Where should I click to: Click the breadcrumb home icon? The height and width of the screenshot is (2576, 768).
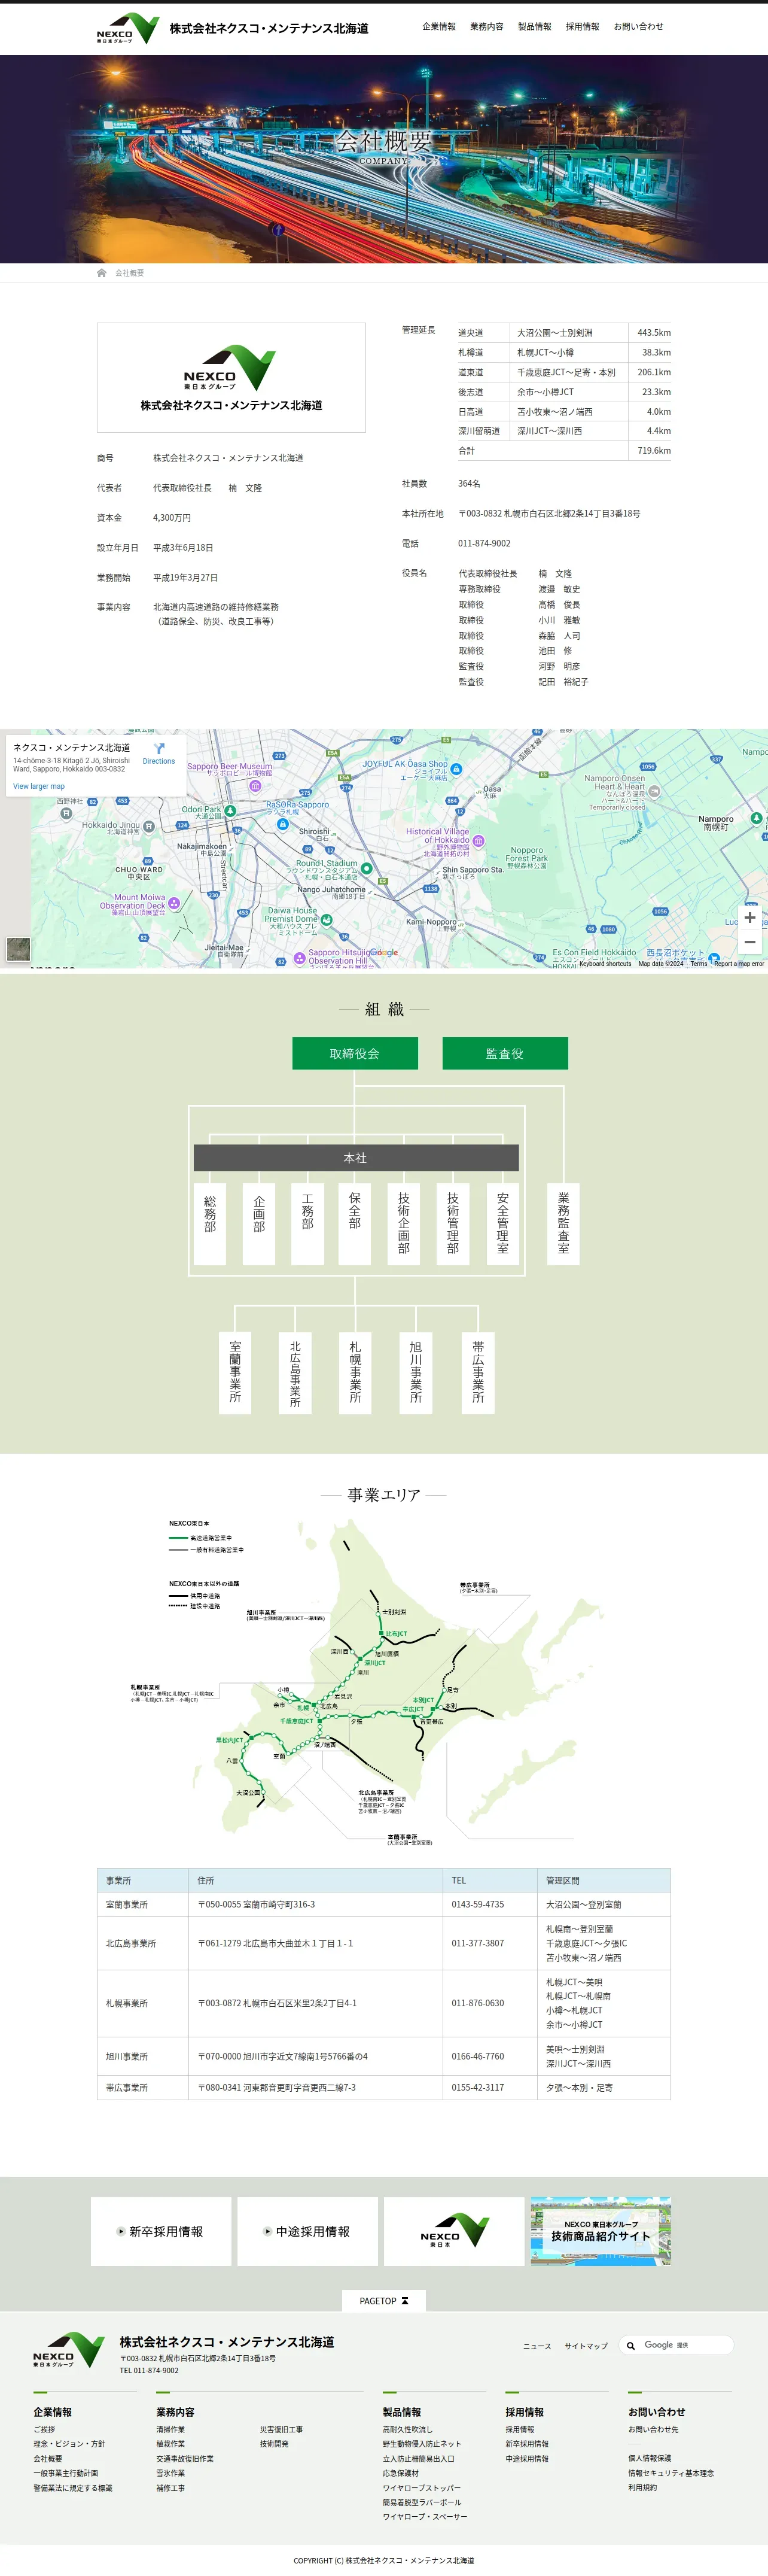(x=101, y=273)
